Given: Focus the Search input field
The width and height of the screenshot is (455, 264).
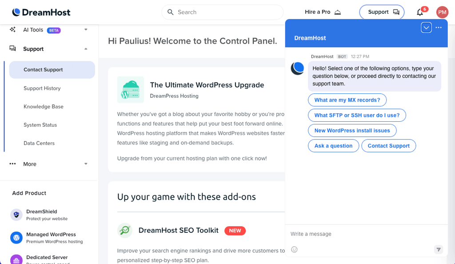Looking at the screenshot, I should click(x=222, y=12).
